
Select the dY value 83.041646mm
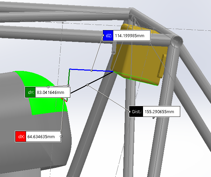click(x=52, y=92)
